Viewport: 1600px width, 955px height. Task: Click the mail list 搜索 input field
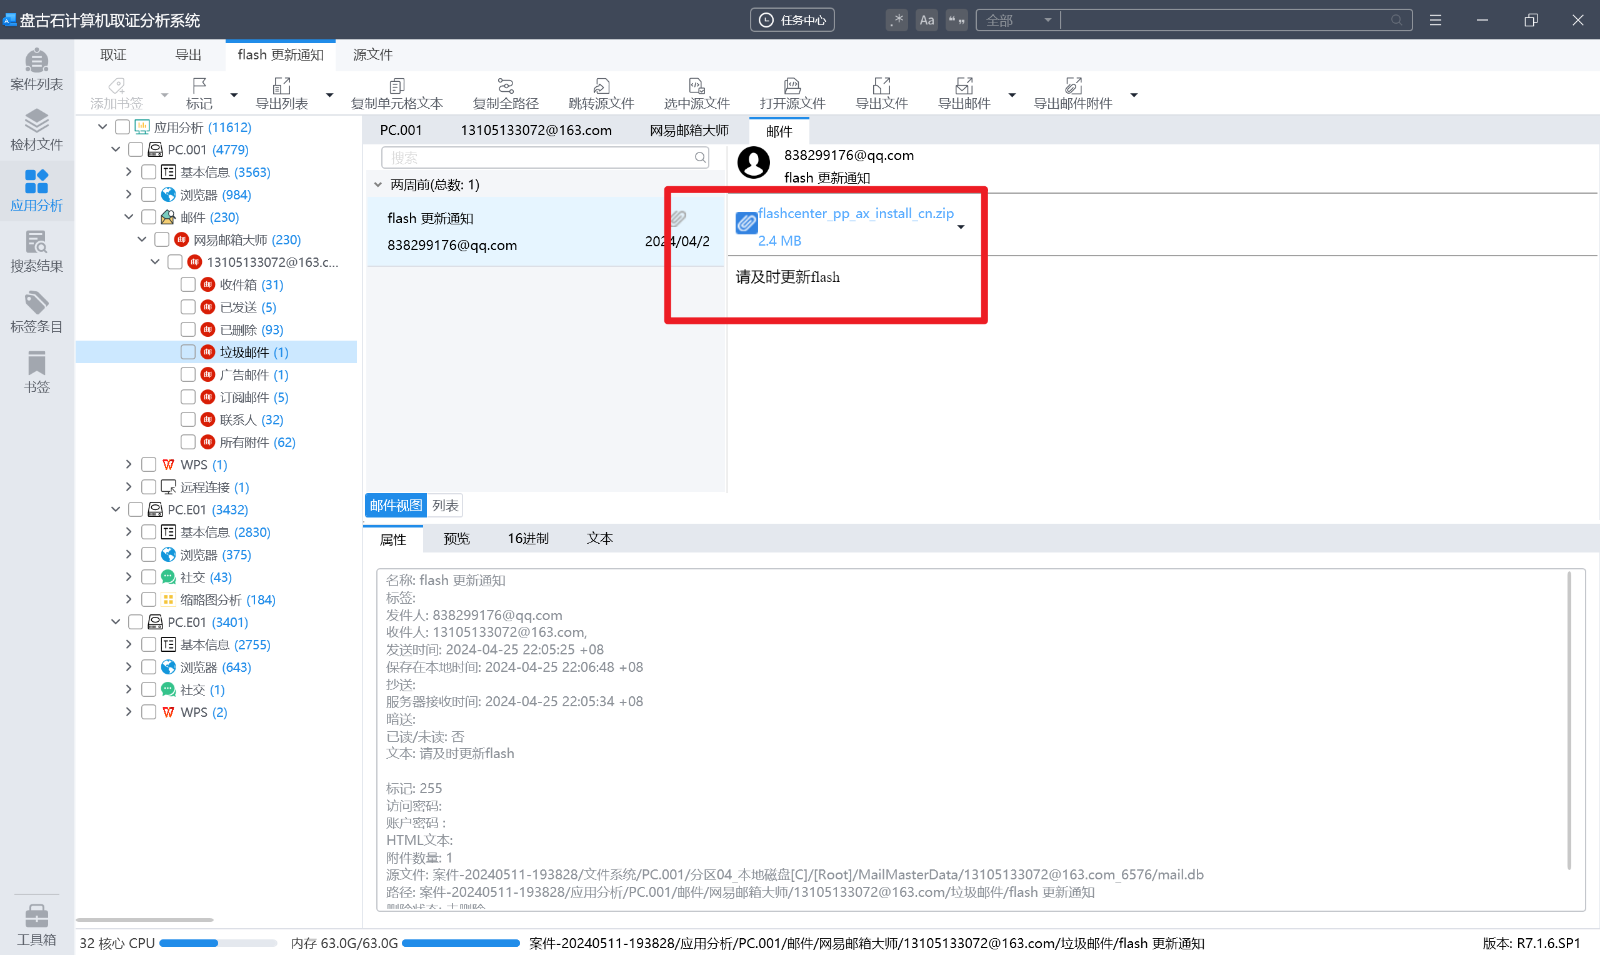(x=546, y=157)
